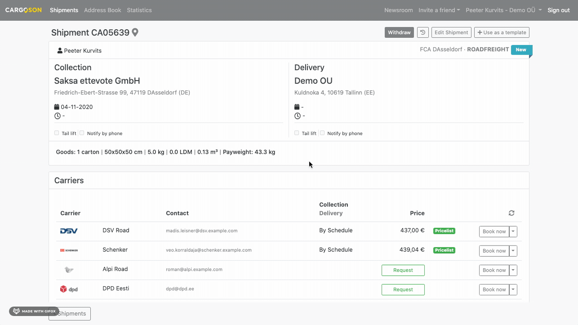This screenshot has height=325, width=578.
Task: Expand Book now options for Alpi Road
Action: pos(513,270)
